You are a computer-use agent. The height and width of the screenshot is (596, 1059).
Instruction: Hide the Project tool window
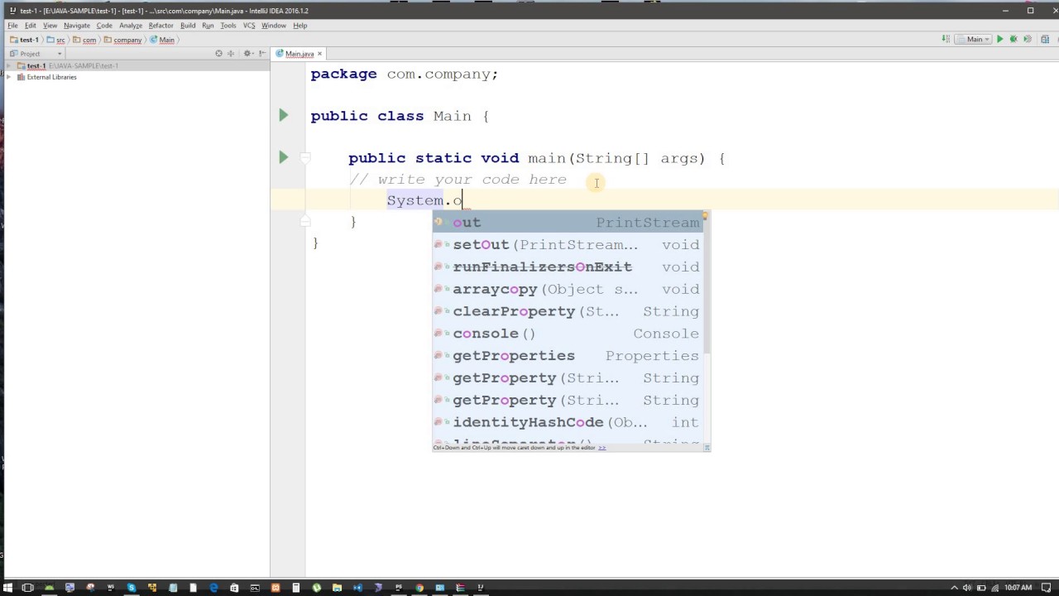(261, 54)
